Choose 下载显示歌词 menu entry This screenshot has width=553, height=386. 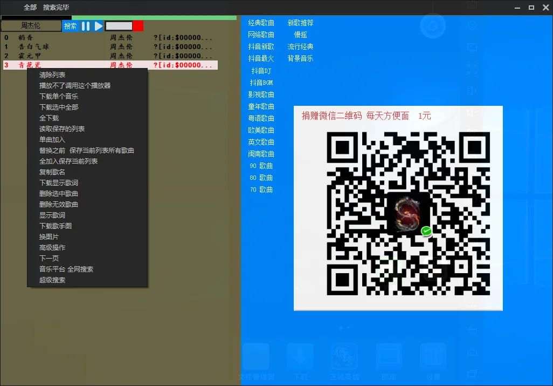coord(59,183)
